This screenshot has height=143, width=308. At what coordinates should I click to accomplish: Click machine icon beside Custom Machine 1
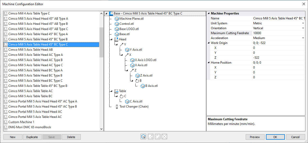point(6,122)
